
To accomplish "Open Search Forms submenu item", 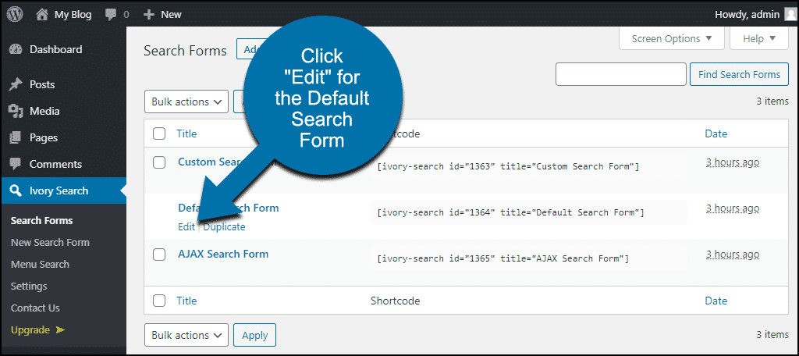I will coord(42,221).
